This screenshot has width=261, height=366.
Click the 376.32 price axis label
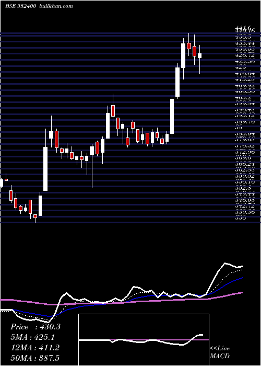[245, 145]
